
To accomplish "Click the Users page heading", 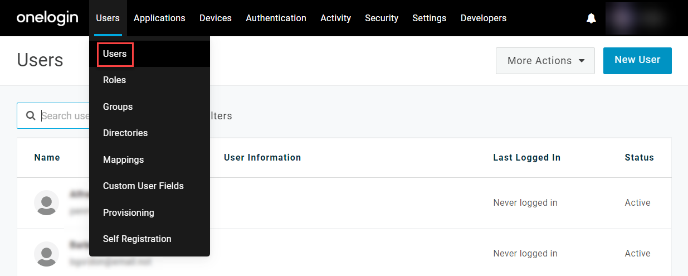I will click(x=40, y=60).
